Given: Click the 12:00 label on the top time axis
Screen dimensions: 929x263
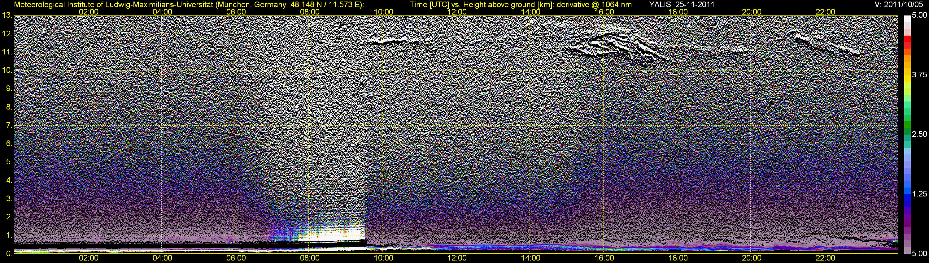Looking at the screenshot, I should click(x=457, y=12).
